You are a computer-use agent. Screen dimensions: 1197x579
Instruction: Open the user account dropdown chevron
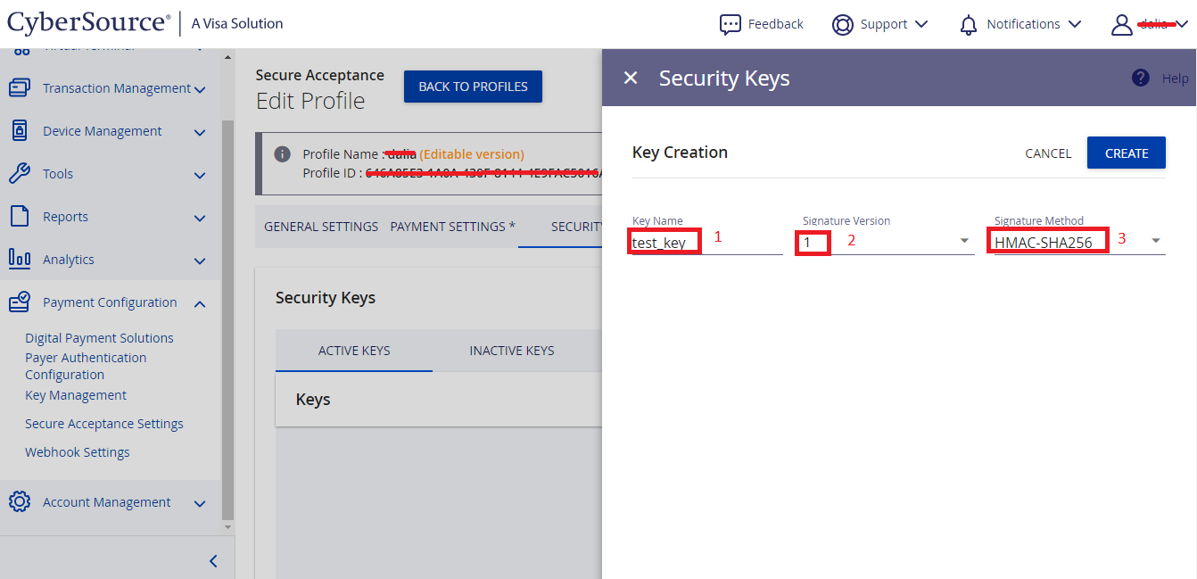1182,24
